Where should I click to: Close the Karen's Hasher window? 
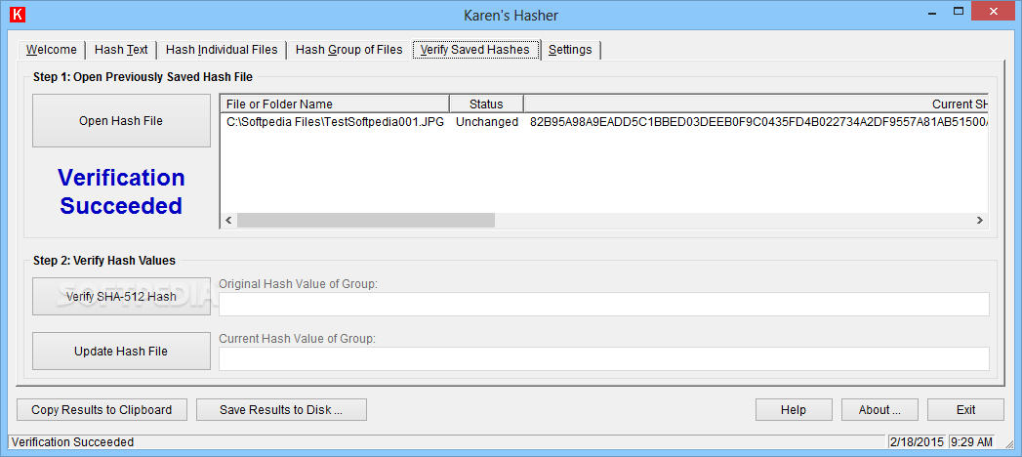coord(994,11)
